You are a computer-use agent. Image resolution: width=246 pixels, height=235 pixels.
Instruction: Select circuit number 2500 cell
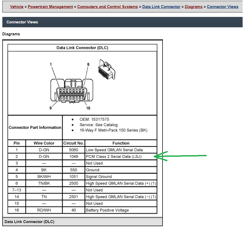pos(74,183)
